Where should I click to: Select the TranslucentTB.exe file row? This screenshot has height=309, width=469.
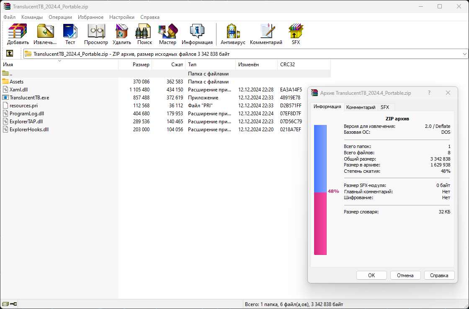[x=29, y=98]
